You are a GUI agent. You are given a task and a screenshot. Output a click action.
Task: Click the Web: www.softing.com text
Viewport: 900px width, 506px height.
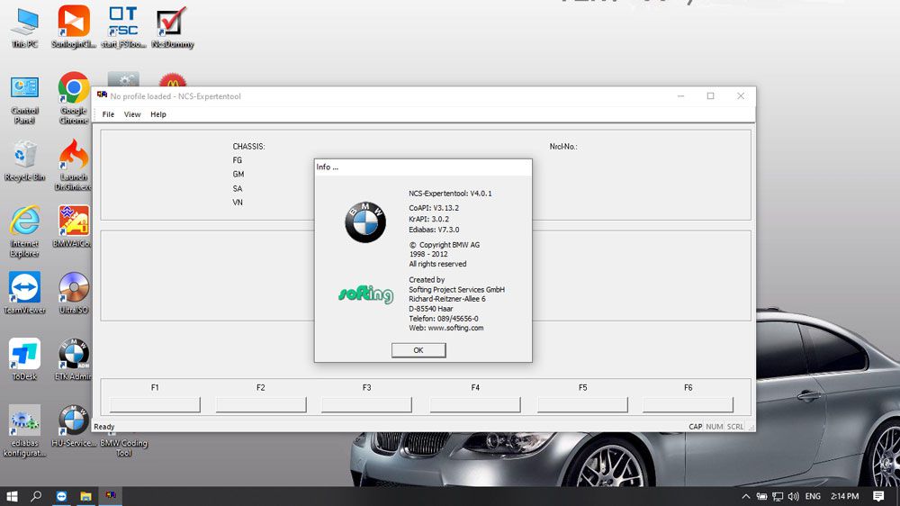tap(446, 328)
